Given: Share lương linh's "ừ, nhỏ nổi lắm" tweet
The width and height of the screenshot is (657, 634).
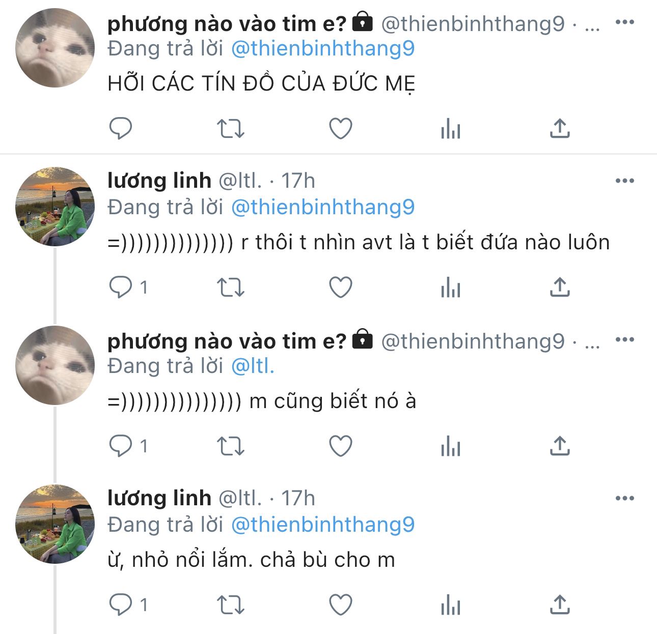Looking at the screenshot, I should [560, 606].
